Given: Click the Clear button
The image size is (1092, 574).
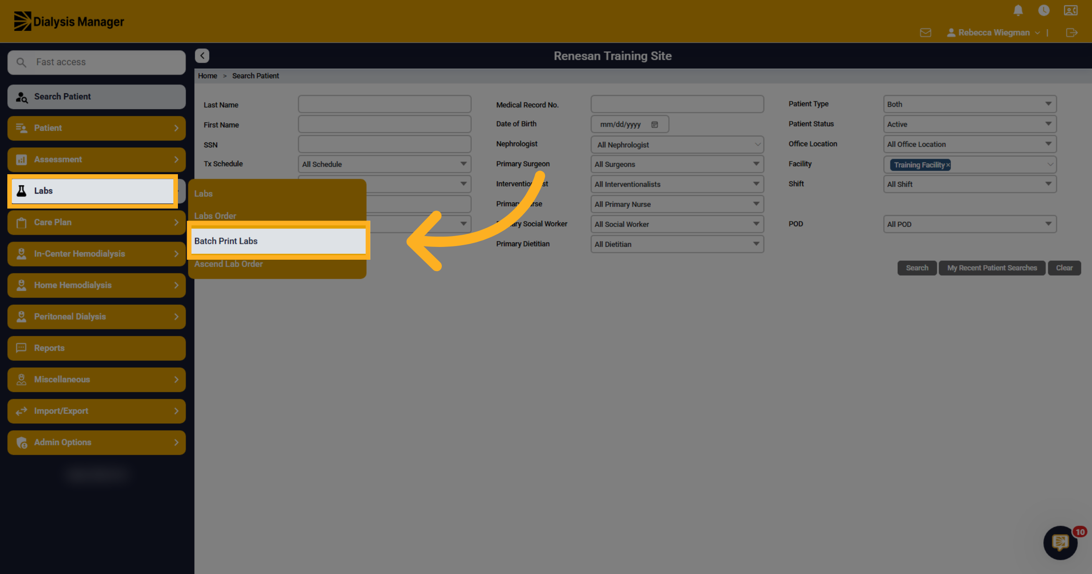Looking at the screenshot, I should (x=1064, y=268).
